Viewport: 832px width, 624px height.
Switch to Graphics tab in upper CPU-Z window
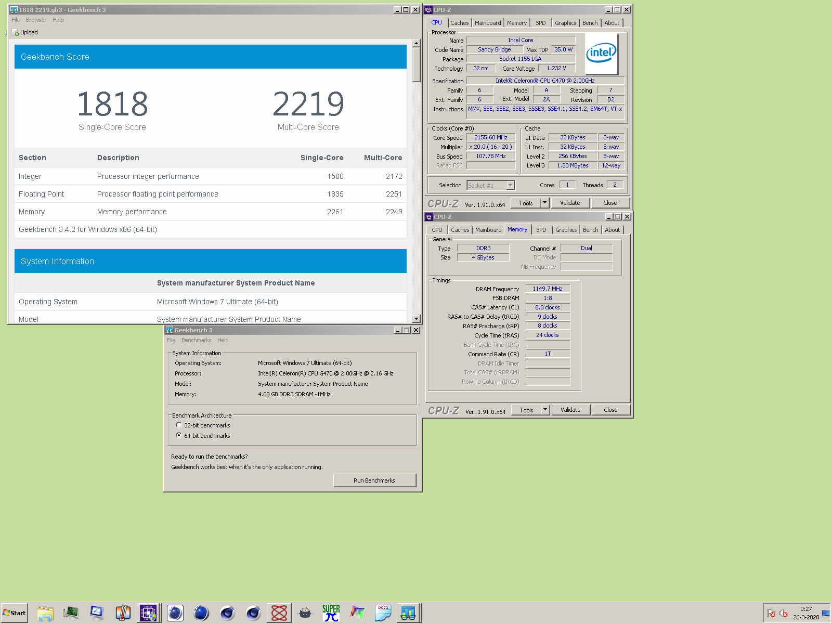point(566,23)
